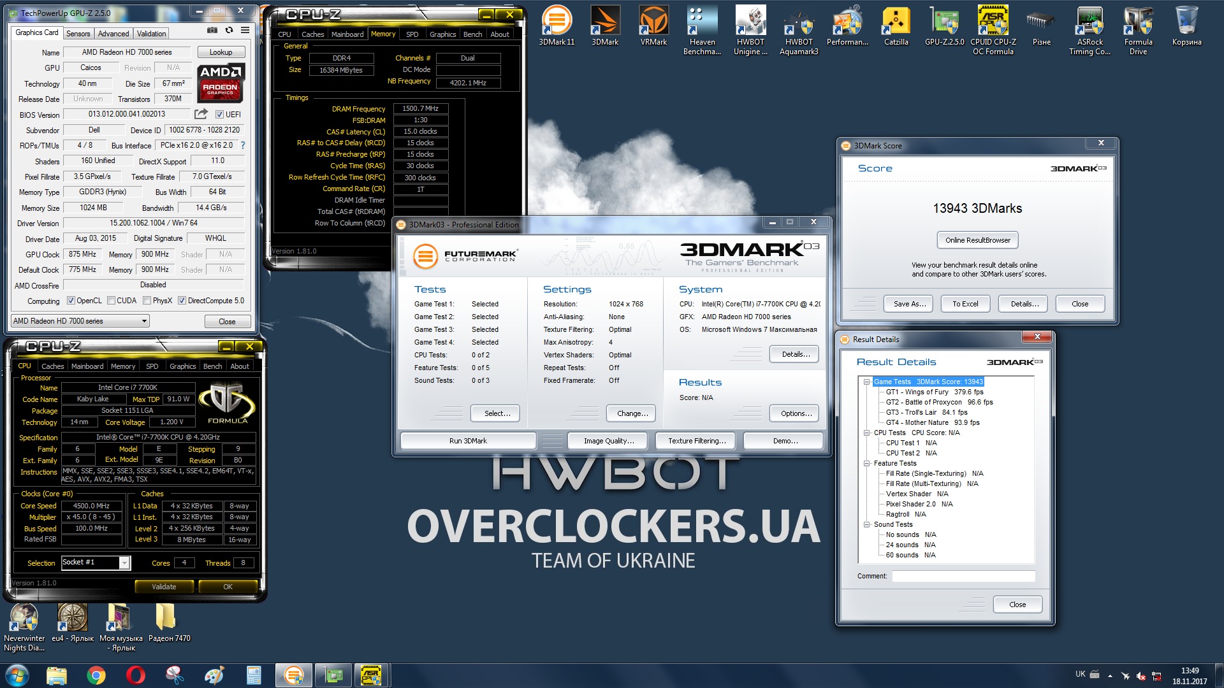This screenshot has width=1224, height=688.
Task: Launch the Catzilla desktop icon
Action: 896,27
